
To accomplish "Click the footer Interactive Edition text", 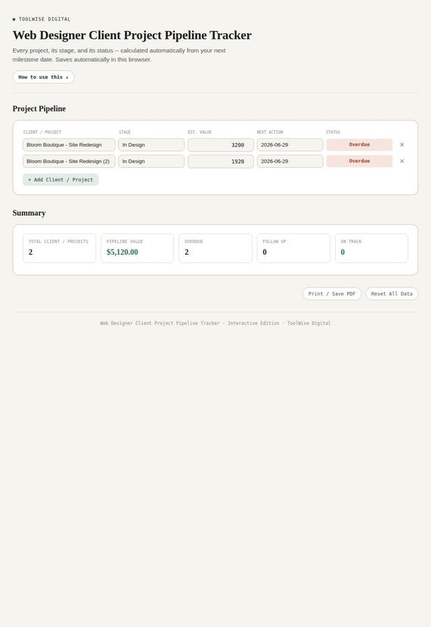I will (253, 323).
